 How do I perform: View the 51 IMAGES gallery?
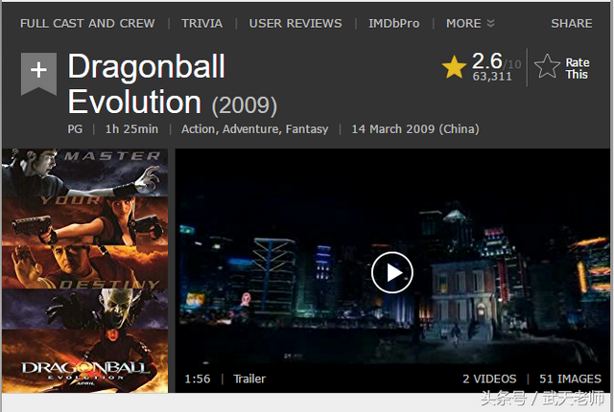(x=570, y=378)
